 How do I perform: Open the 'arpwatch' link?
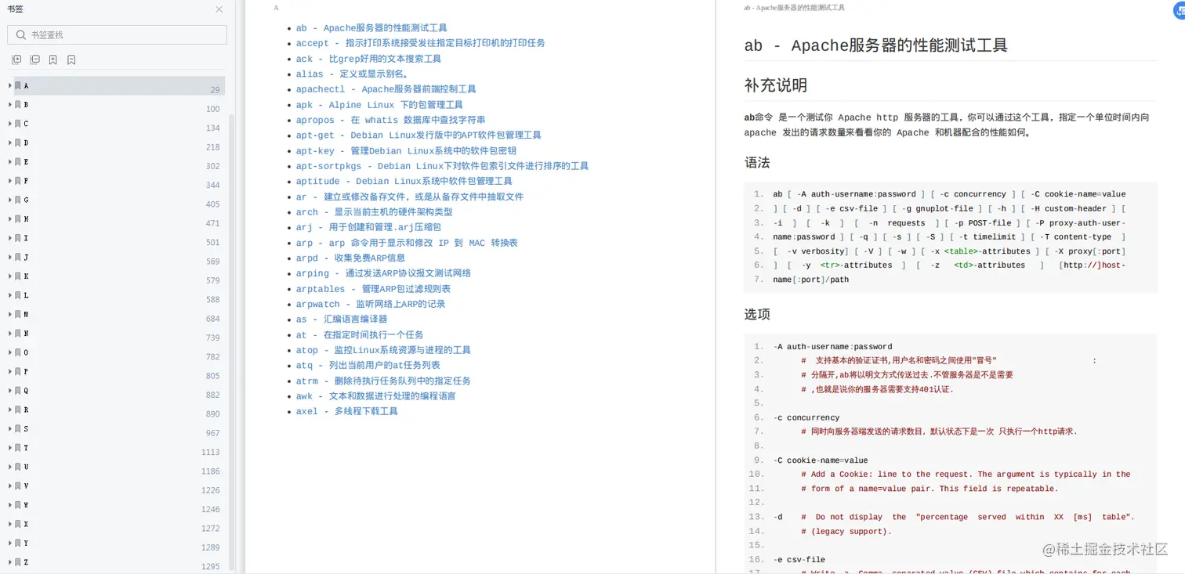pos(370,304)
